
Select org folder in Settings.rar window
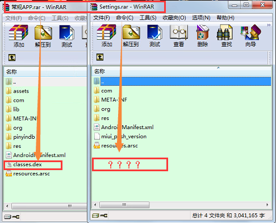102,109
